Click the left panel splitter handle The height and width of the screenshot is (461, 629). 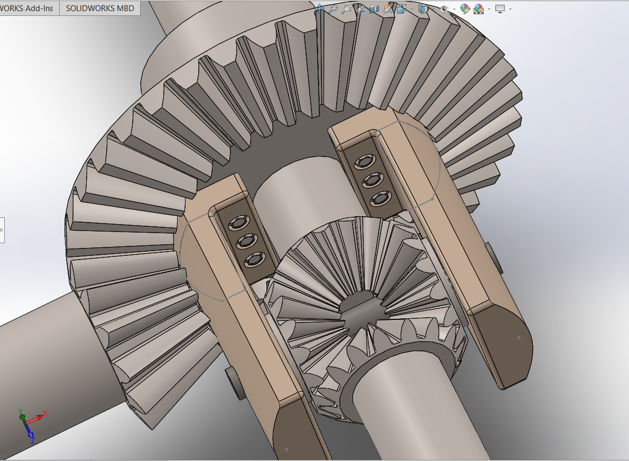pos(2,230)
